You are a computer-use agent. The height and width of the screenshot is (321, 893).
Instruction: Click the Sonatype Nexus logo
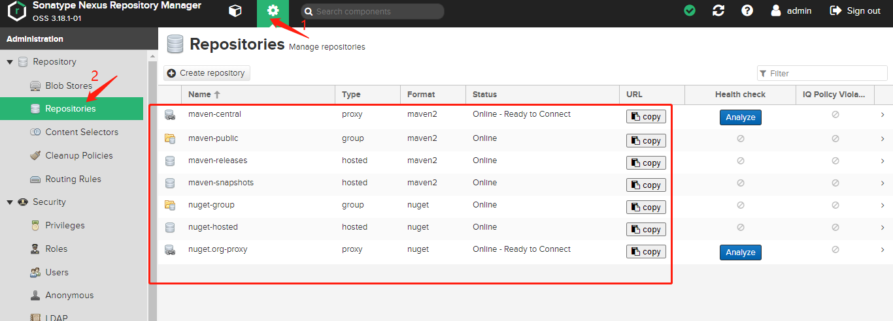tap(17, 11)
